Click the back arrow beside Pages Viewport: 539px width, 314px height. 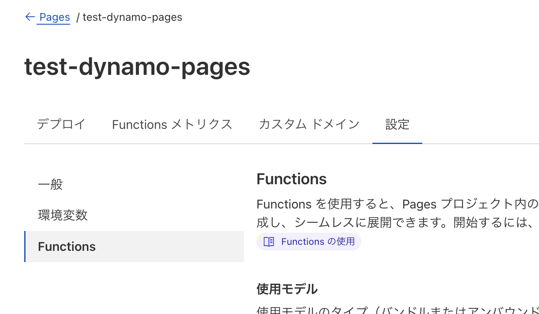[x=29, y=17]
